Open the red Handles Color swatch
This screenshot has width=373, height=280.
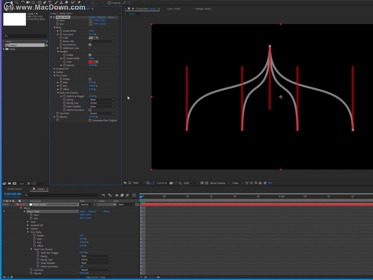[x=91, y=62]
